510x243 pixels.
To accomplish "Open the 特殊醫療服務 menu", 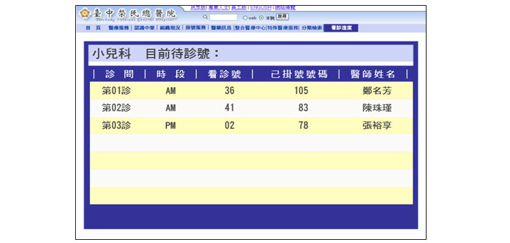I will coord(283,28).
